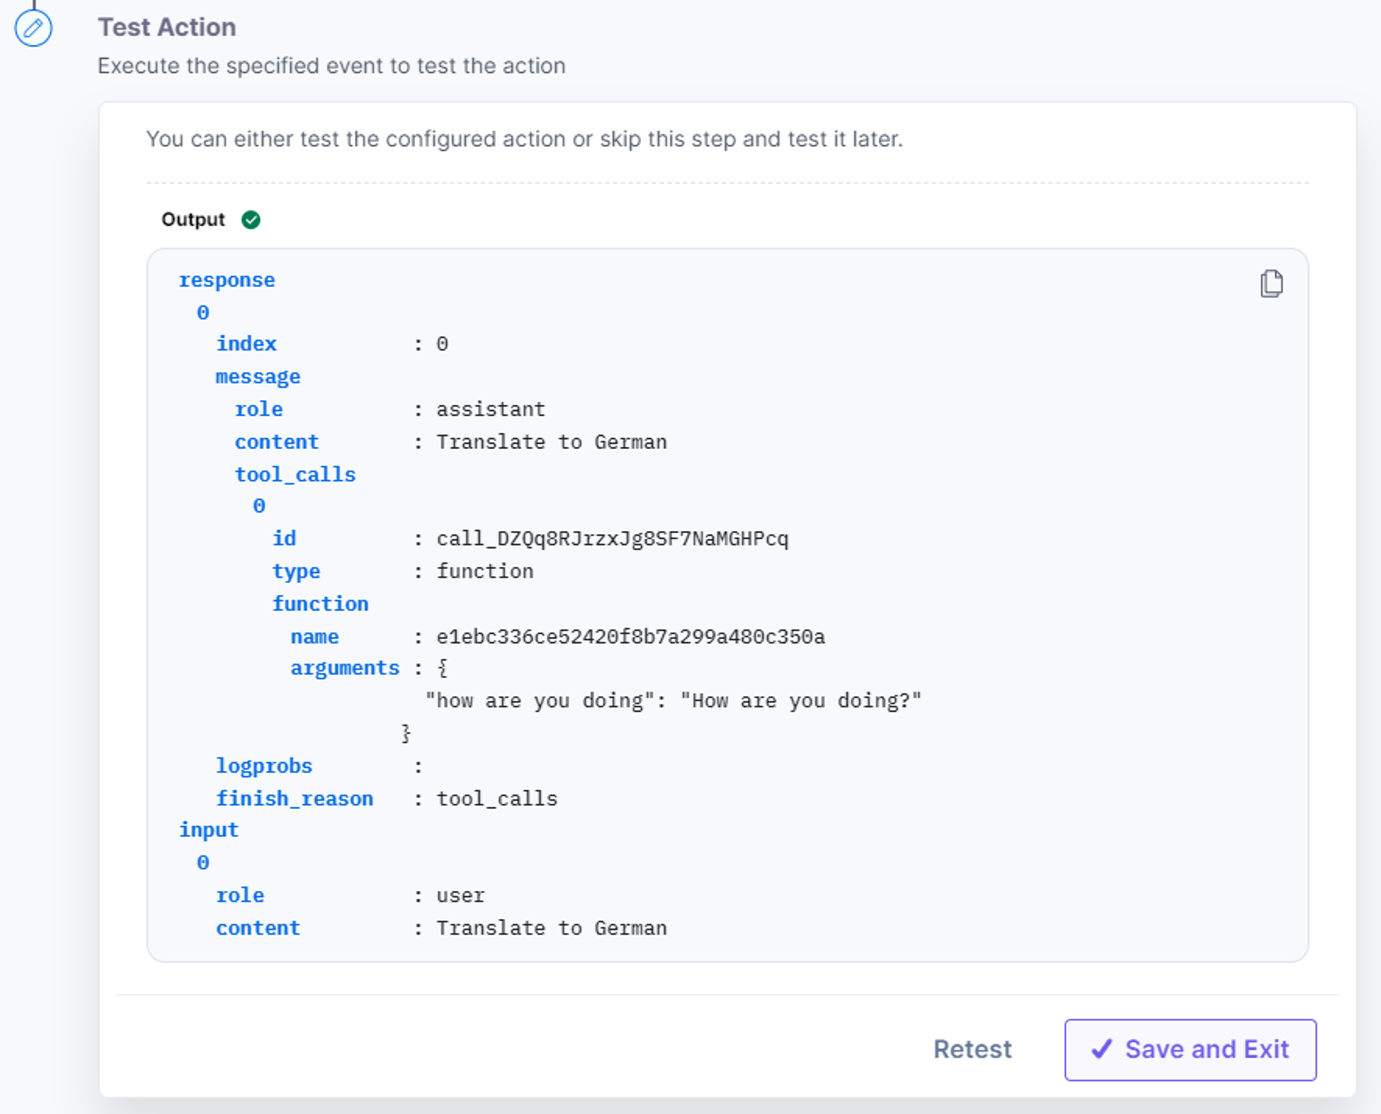Copy the output using the copy icon
1381x1114 pixels.
(x=1271, y=284)
